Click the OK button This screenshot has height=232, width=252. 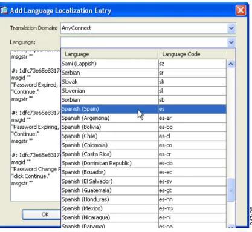click(x=41, y=214)
